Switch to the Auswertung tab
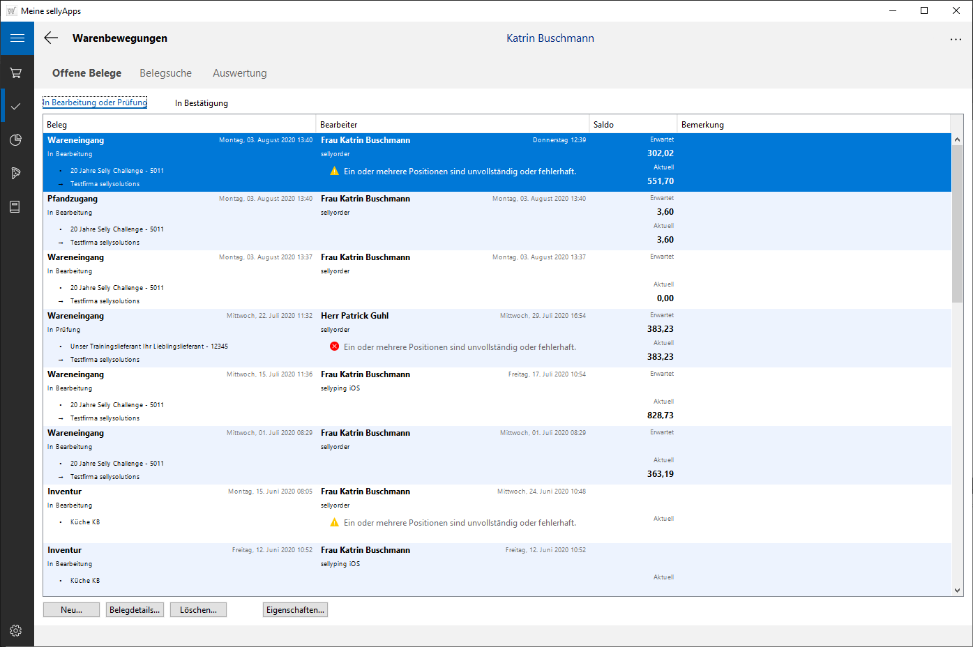 pyautogui.click(x=239, y=73)
